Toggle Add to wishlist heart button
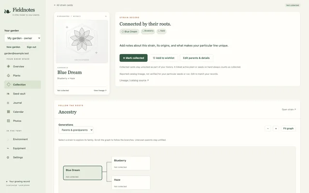This screenshot has height=193, width=309. (x=164, y=58)
